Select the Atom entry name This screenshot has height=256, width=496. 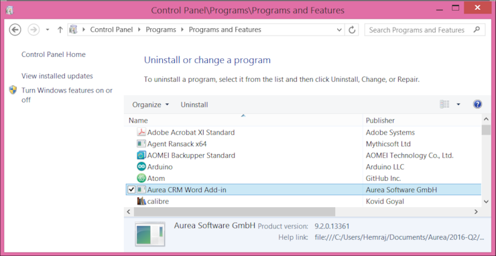click(156, 178)
